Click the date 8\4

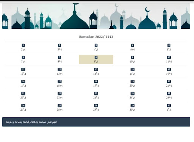click(59, 62)
